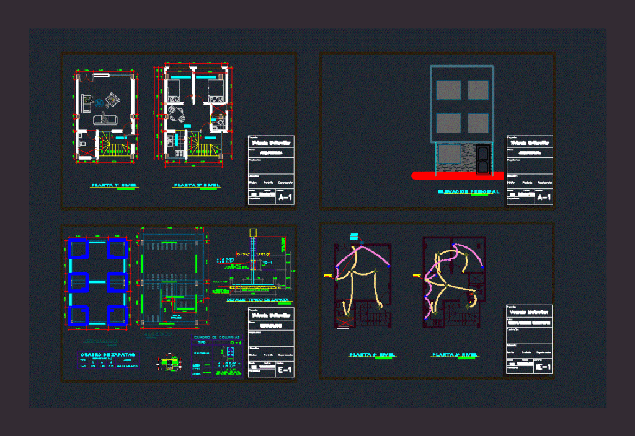635x436 pixels.
Task: Click the 'C-1' type label in columns table
Action: (236, 342)
